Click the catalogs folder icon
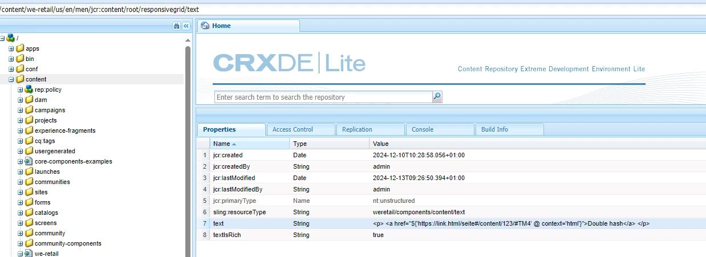Image resolution: width=706 pixels, height=257 pixels. coord(29,213)
